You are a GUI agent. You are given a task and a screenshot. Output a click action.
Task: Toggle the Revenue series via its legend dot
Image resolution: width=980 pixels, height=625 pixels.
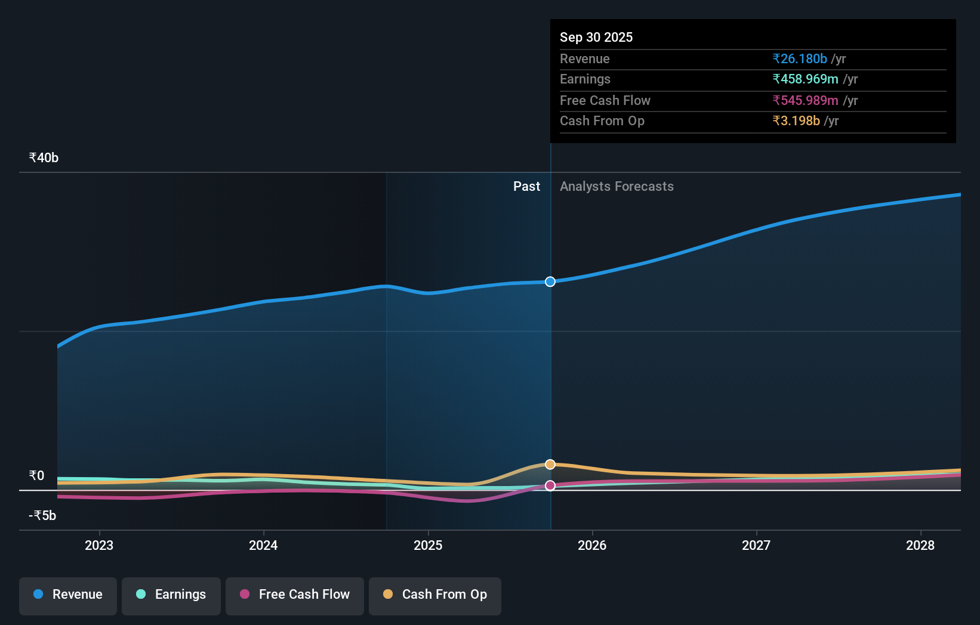[x=40, y=595]
